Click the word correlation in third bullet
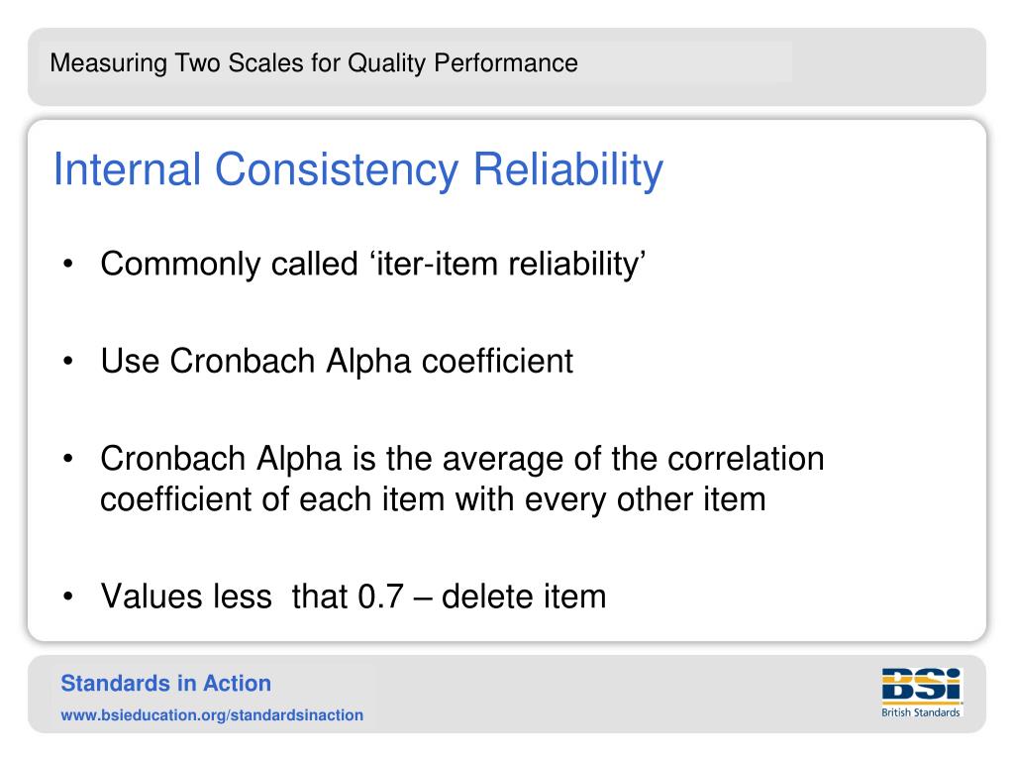 coord(746,458)
